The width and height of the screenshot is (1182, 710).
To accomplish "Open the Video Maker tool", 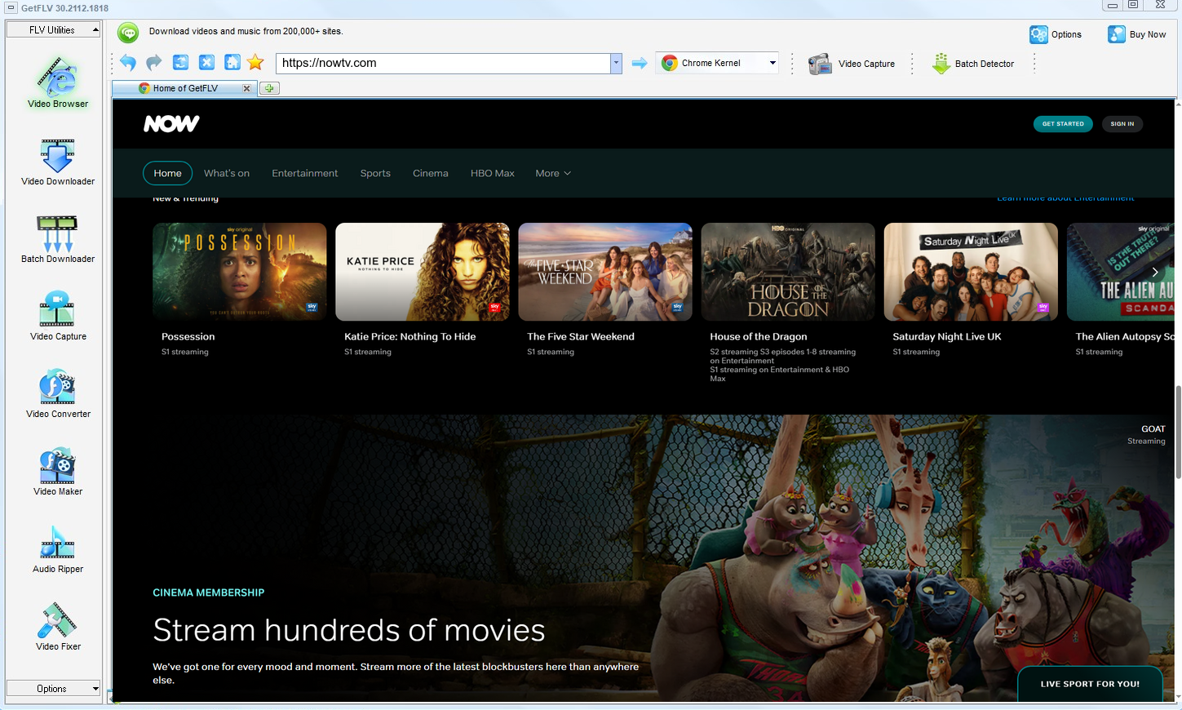I will [58, 471].
